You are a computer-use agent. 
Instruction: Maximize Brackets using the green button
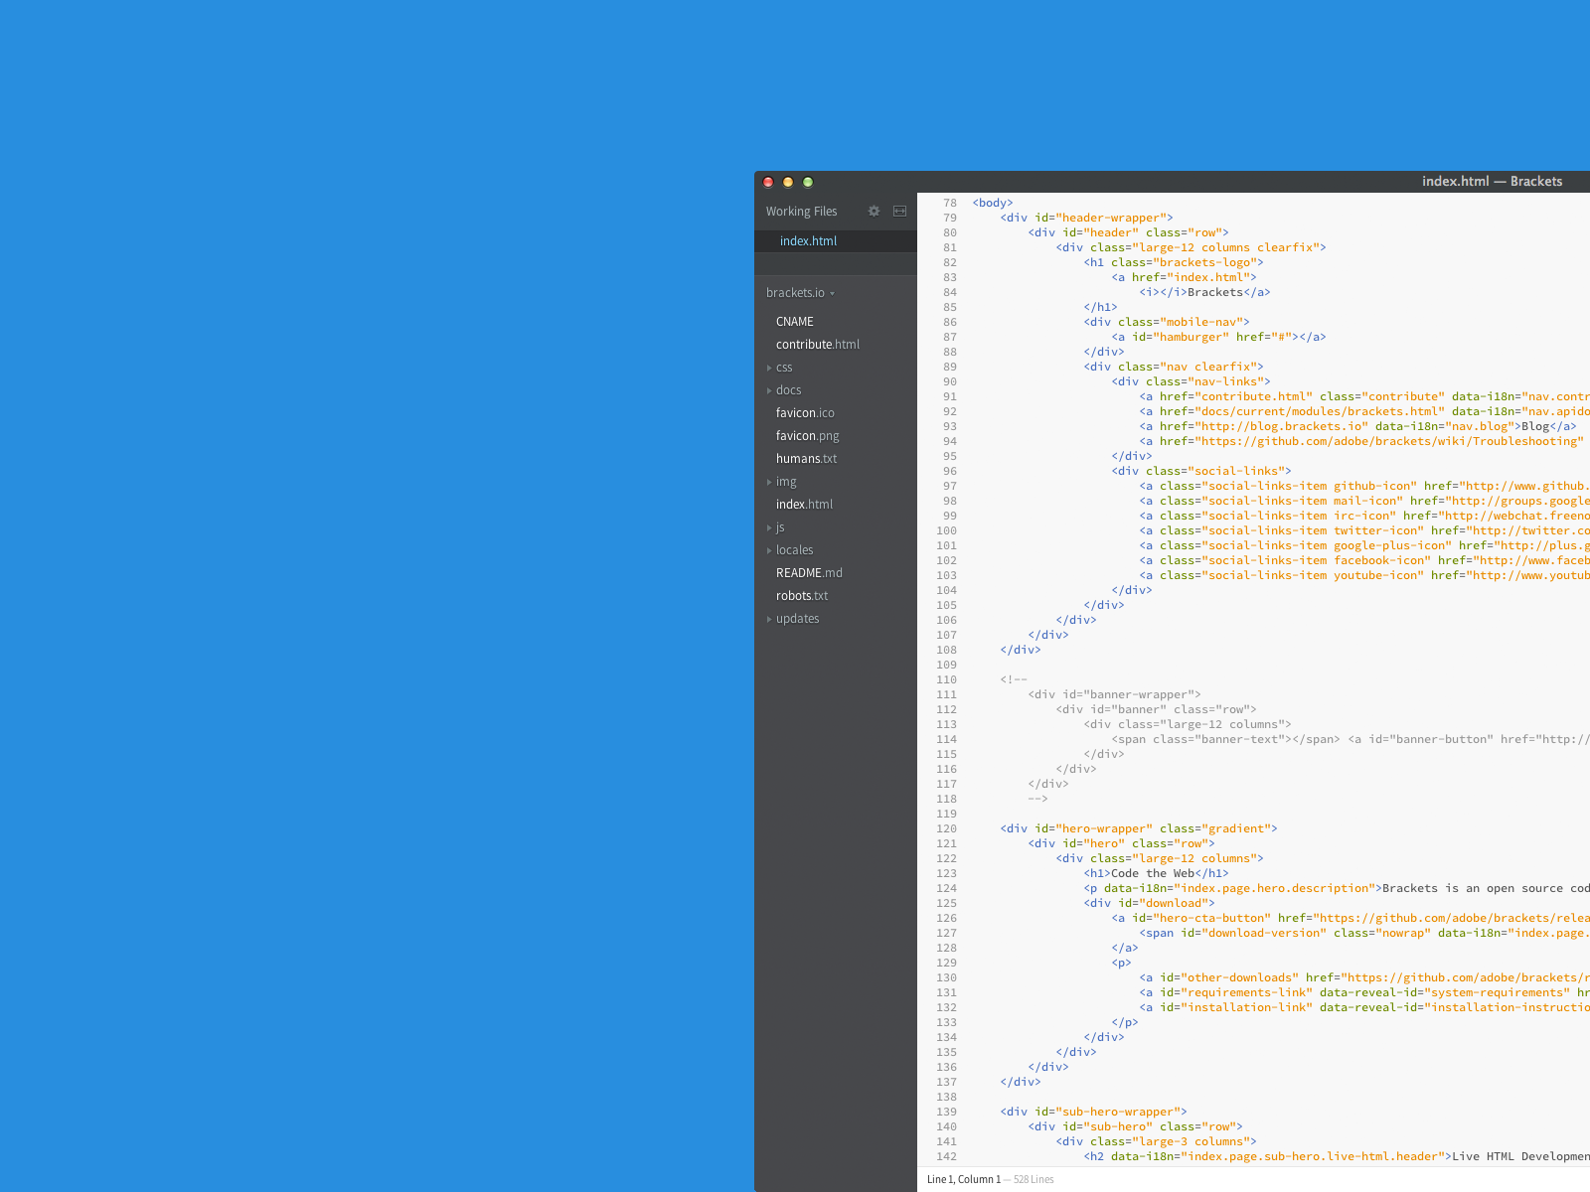808,182
